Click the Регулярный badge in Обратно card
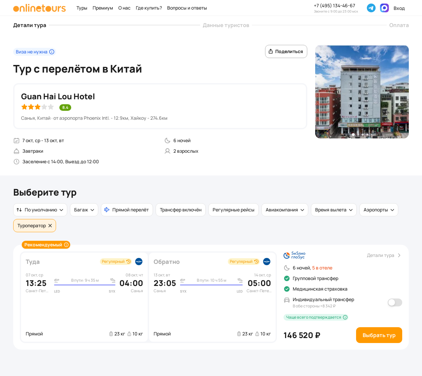 (x=244, y=262)
